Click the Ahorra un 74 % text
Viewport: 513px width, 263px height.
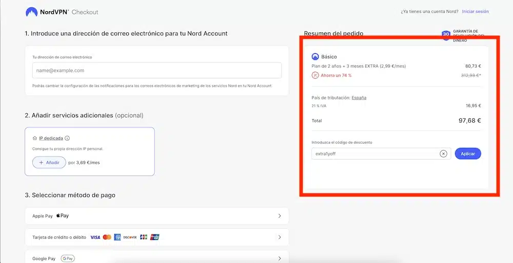pos(337,75)
